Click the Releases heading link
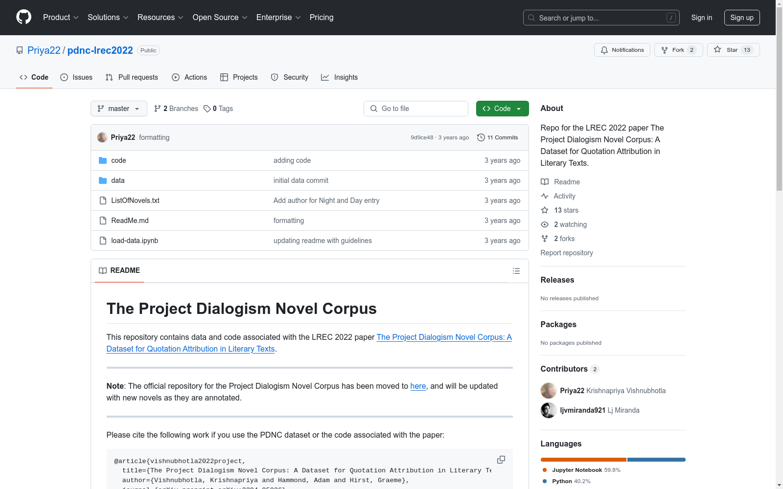 coord(557,280)
